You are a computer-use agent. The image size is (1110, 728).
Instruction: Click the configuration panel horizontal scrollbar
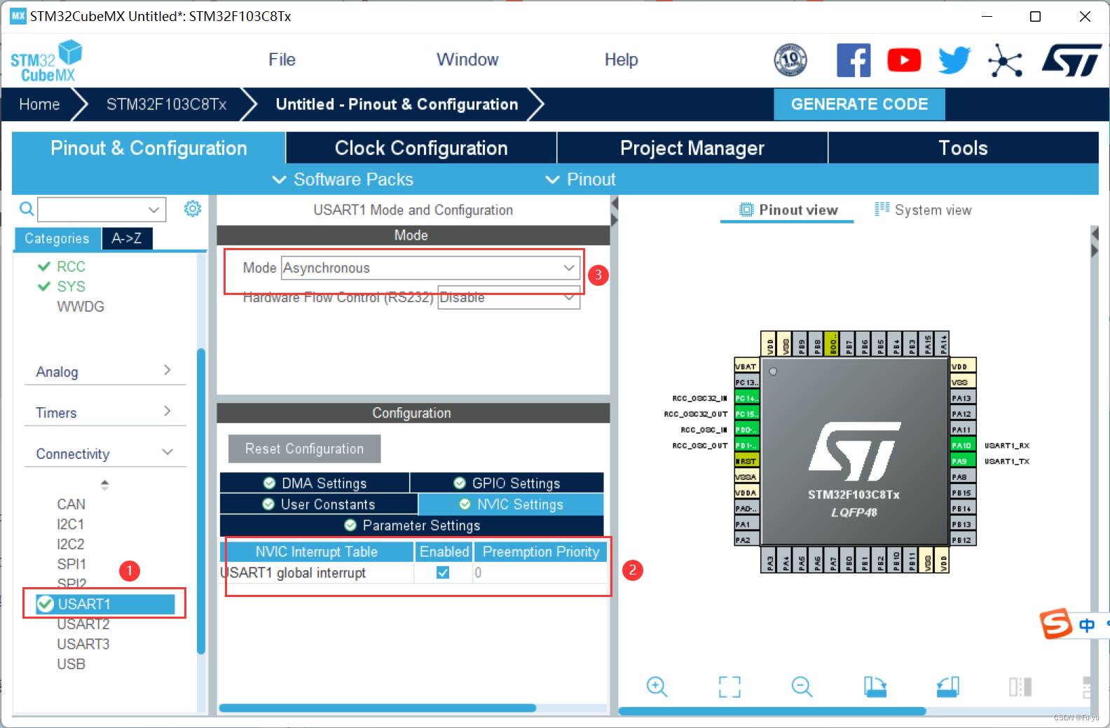(x=378, y=708)
